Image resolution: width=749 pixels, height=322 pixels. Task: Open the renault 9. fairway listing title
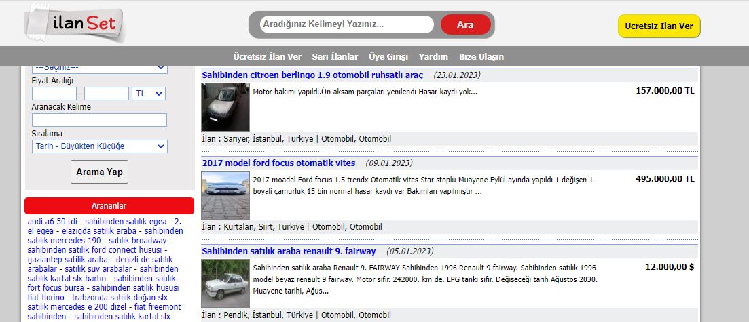click(289, 251)
